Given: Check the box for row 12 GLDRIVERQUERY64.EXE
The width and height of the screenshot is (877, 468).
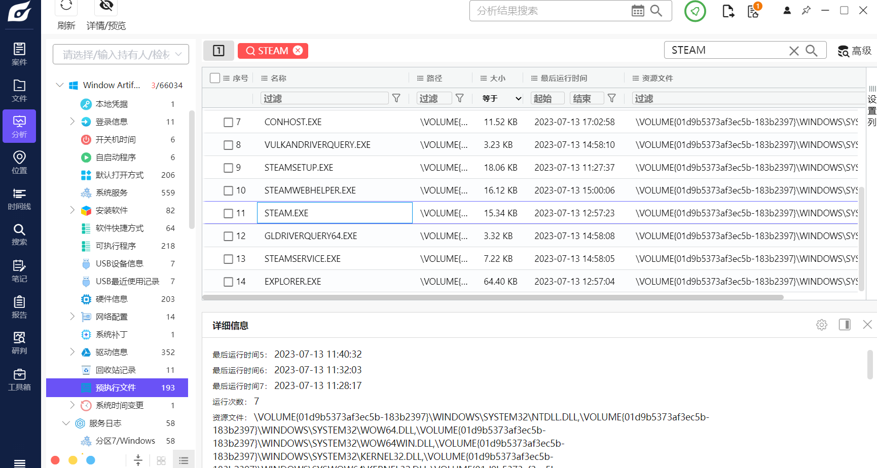Looking at the screenshot, I should tap(229, 236).
